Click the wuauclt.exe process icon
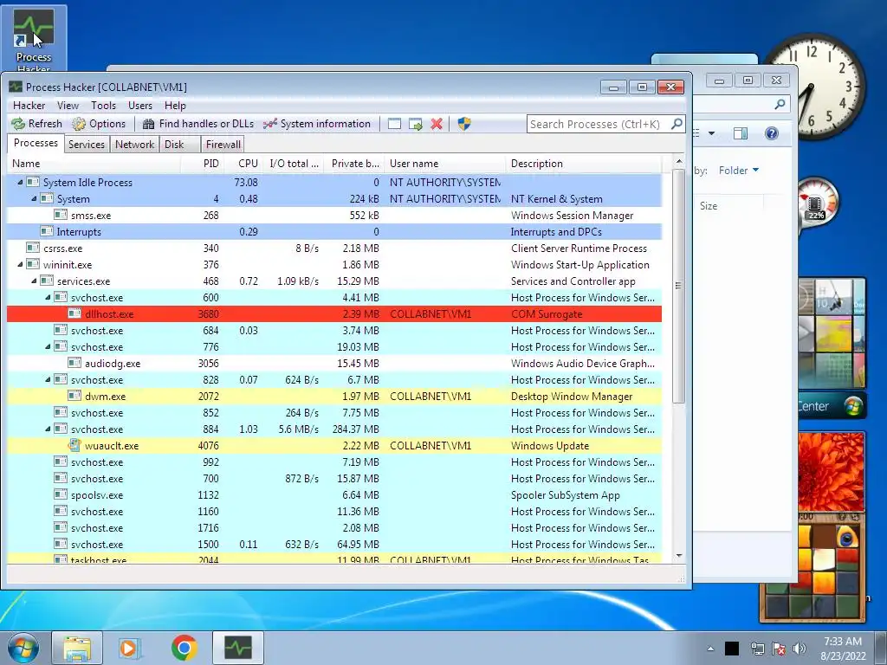Viewport: 887px width, 665px height. [x=74, y=445]
